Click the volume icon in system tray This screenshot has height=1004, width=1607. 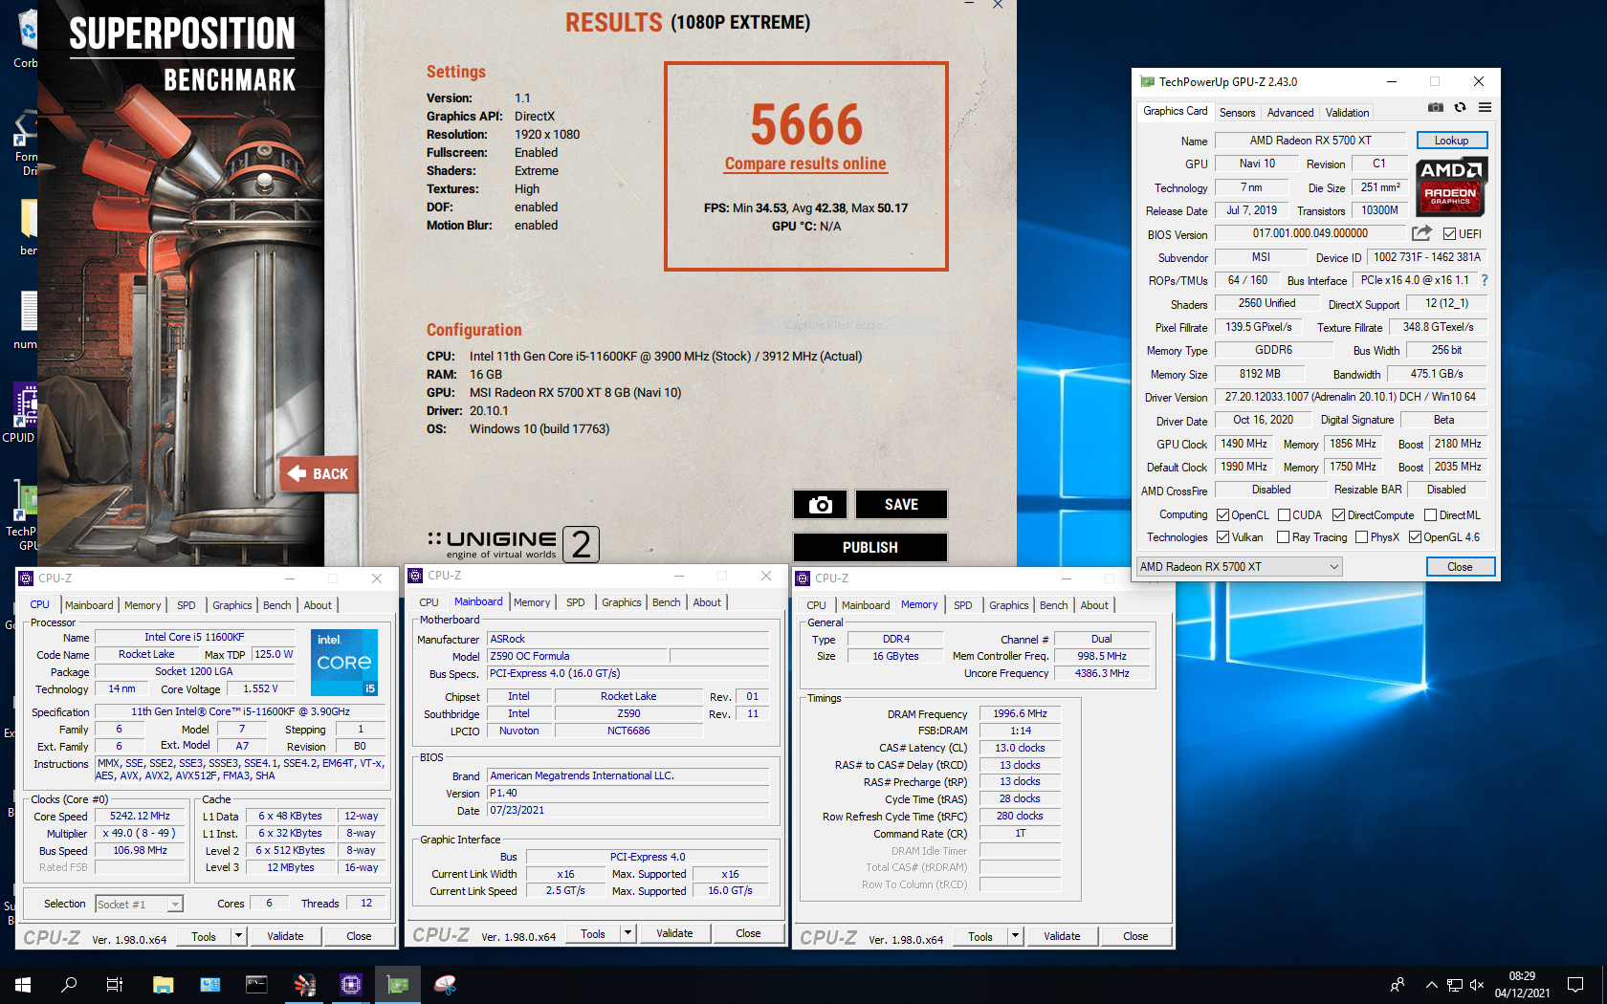point(1477,985)
